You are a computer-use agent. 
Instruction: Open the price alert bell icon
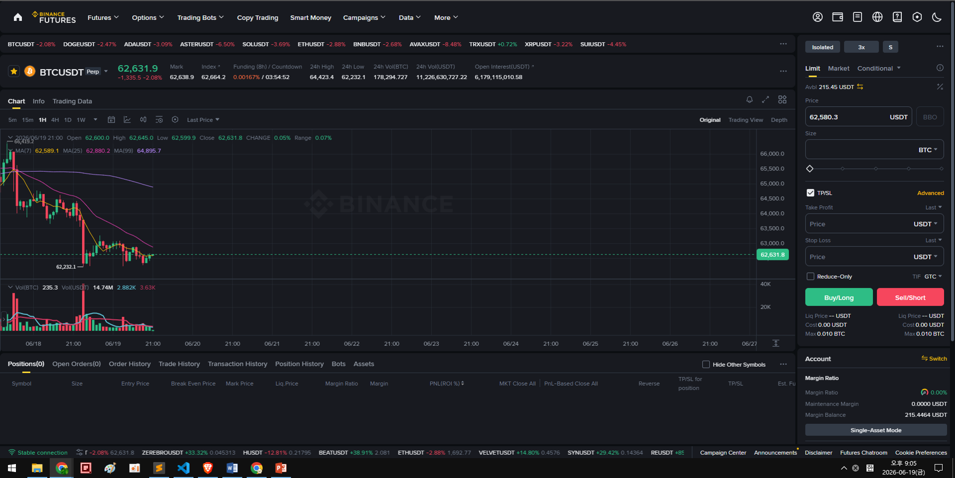pyautogui.click(x=749, y=100)
